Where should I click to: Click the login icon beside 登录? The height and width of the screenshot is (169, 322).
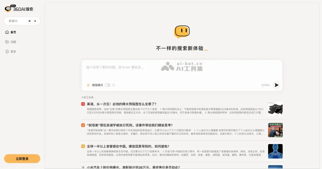pyautogui.click(x=7, y=52)
